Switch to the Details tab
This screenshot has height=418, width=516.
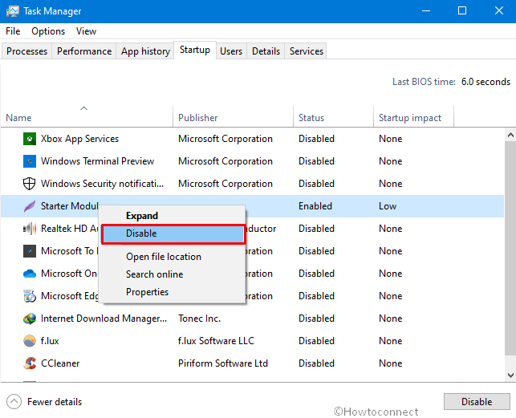[266, 51]
